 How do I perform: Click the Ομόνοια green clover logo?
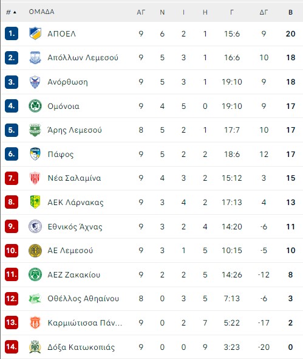[35, 106]
